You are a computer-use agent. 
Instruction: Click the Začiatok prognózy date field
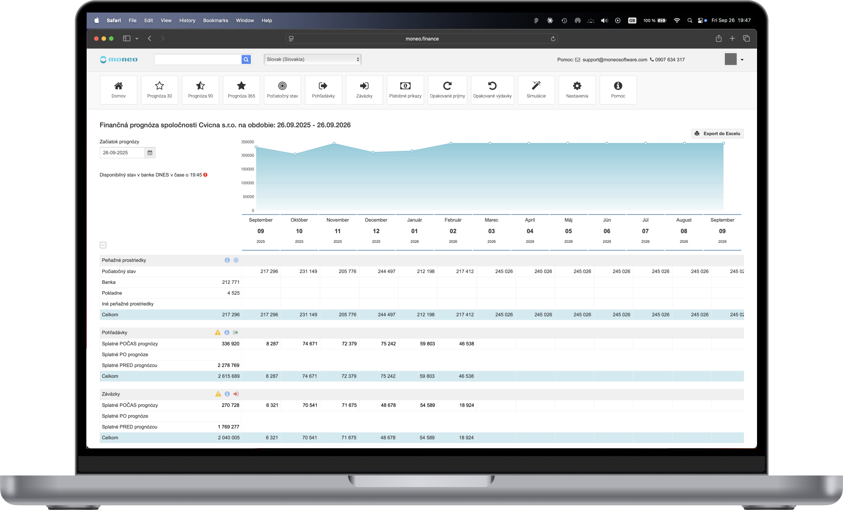pos(122,153)
